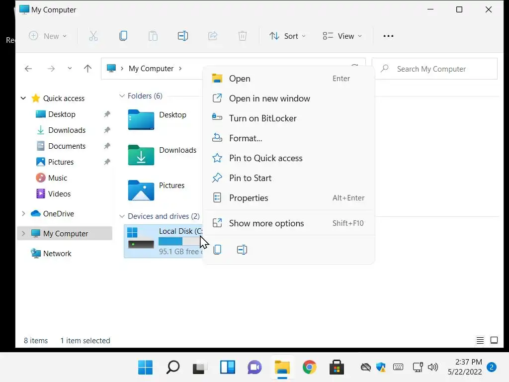This screenshot has width=509, height=382.
Task: Expand the My Computer tree node
Action: click(23, 233)
